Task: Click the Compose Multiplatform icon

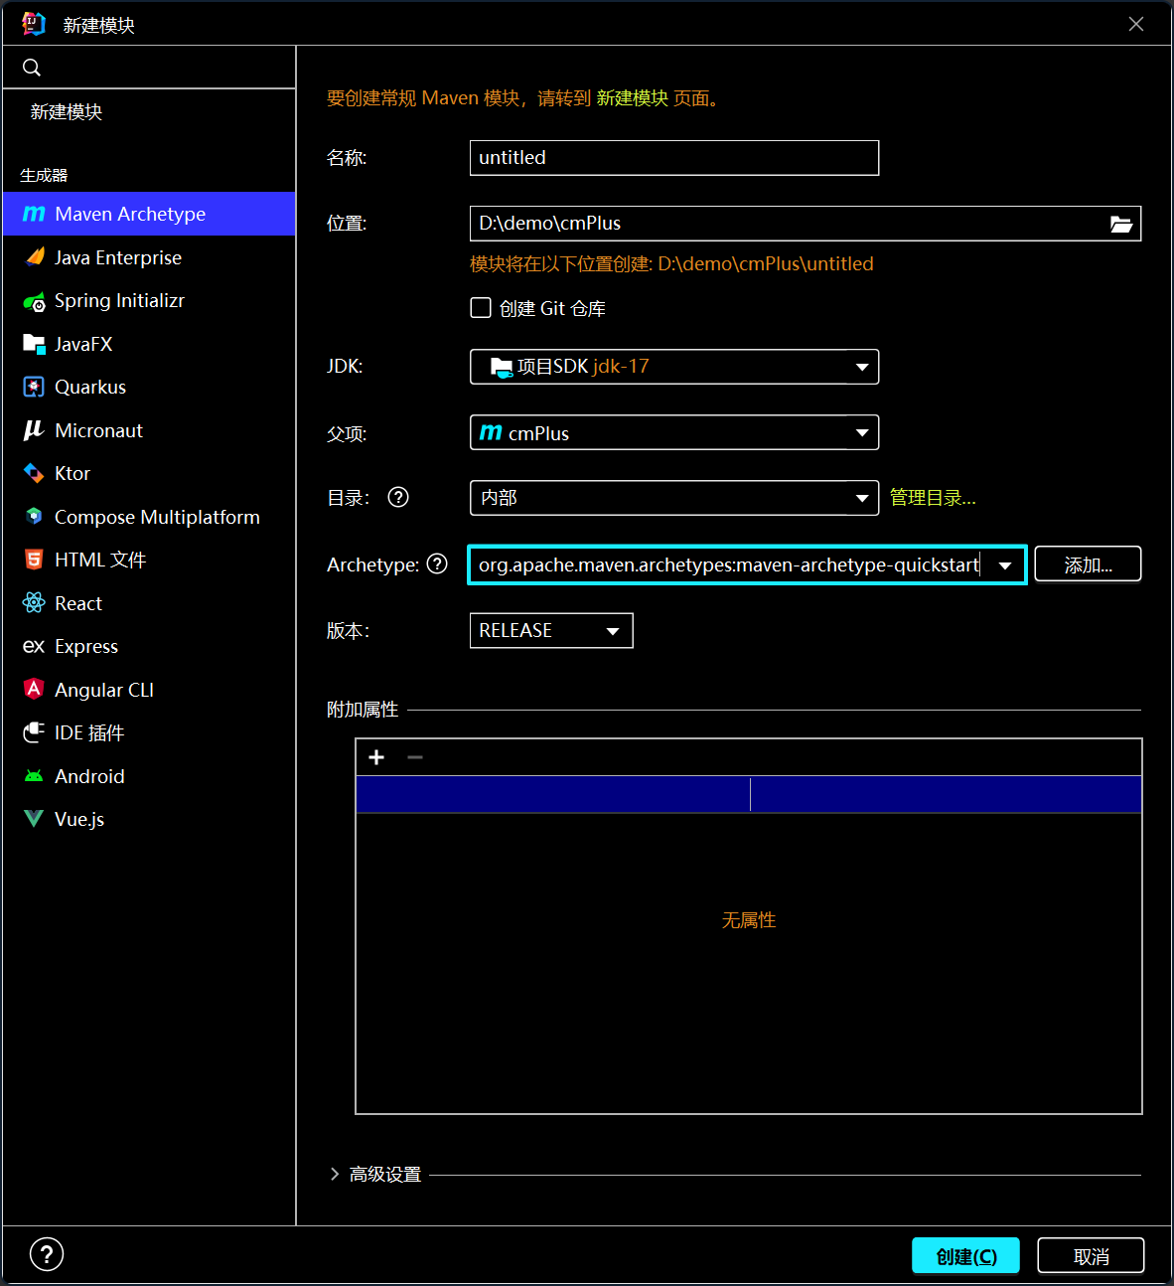Action: click(x=34, y=517)
